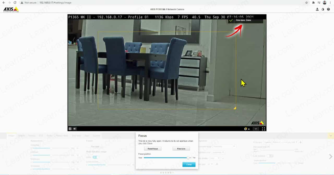334x175 pixels.
Task: Collapse settings panel with yellow chevron
Action: 331,136
